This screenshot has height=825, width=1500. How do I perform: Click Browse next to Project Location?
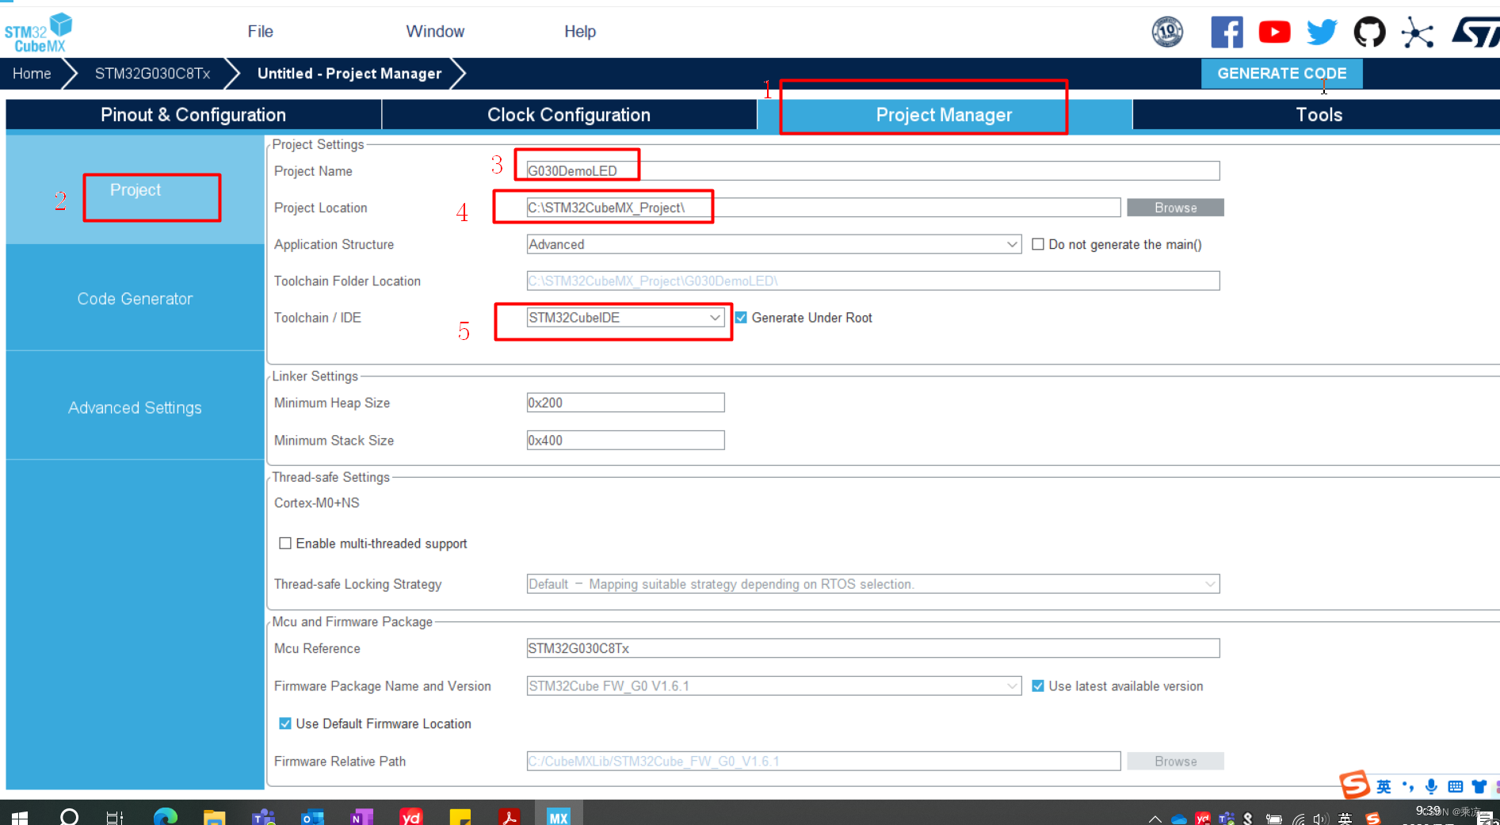1175,208
